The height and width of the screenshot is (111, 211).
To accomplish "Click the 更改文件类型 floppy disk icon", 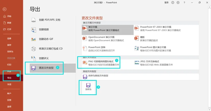I will click(33, 68).
